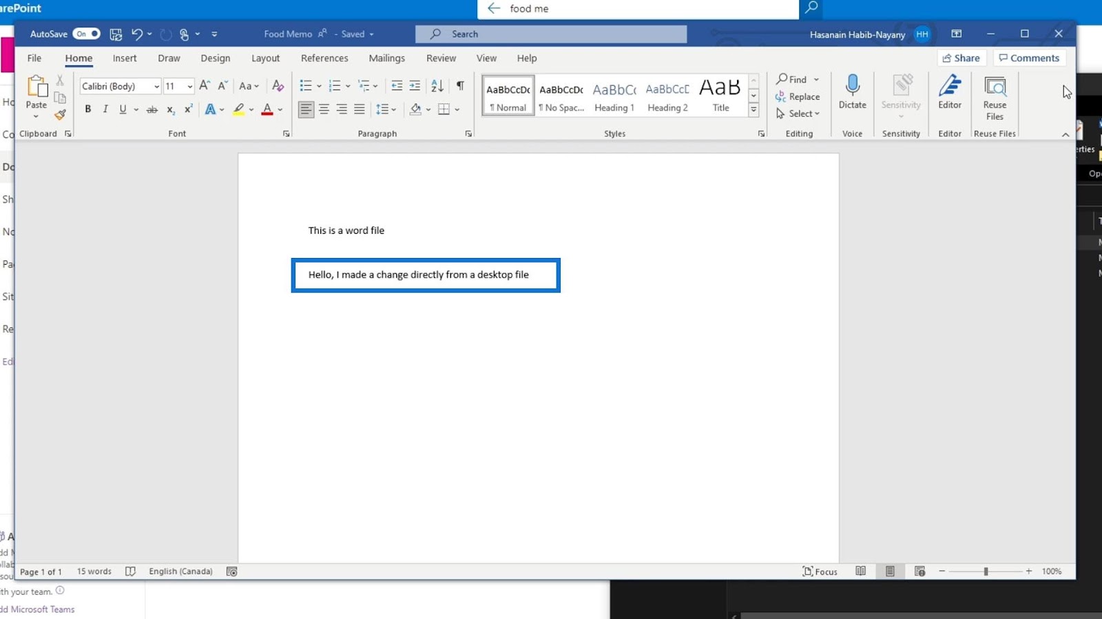Open the Calibri font name dropdown
This screenshot has width=1102, height=619.
click(x=157, y=87)
